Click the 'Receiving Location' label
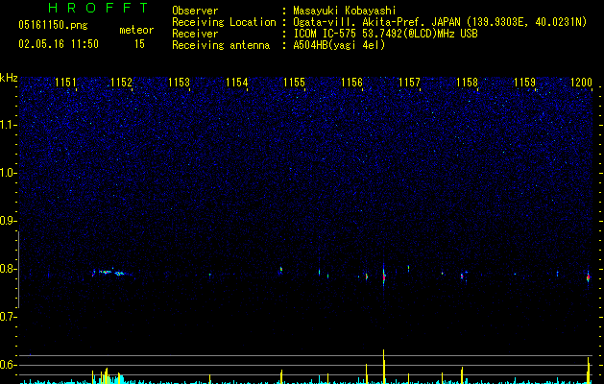Image resolution: width=604 pixels, height=384 pixels. point(224,22)
